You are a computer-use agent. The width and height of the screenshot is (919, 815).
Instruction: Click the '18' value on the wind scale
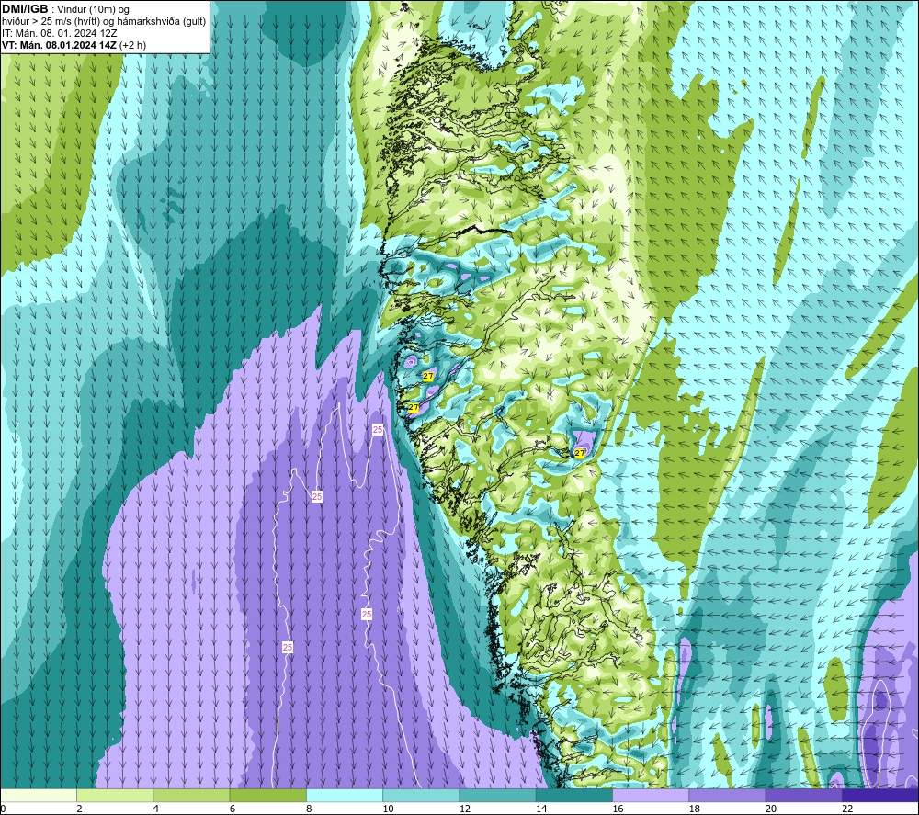[x=695, y=809]
